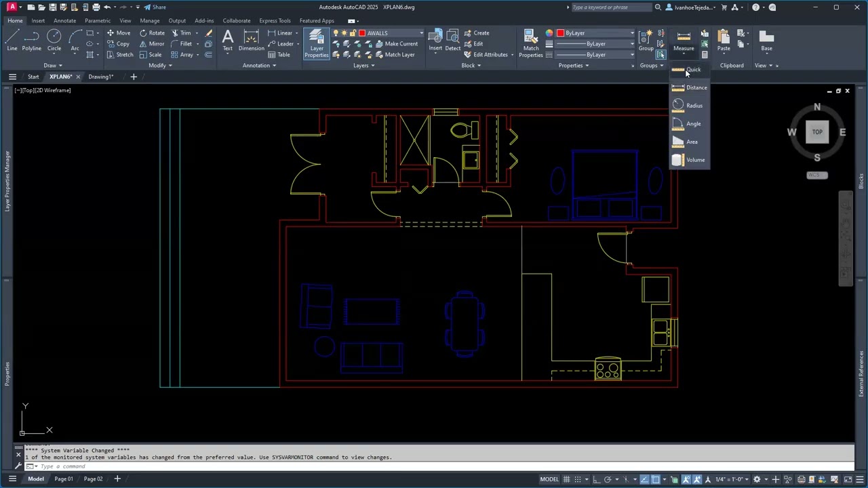Open annotation scale 1/4" = 1'-0" dropdown
The image size is (868, 488).
pyautogui.click(x=732, y=479)
